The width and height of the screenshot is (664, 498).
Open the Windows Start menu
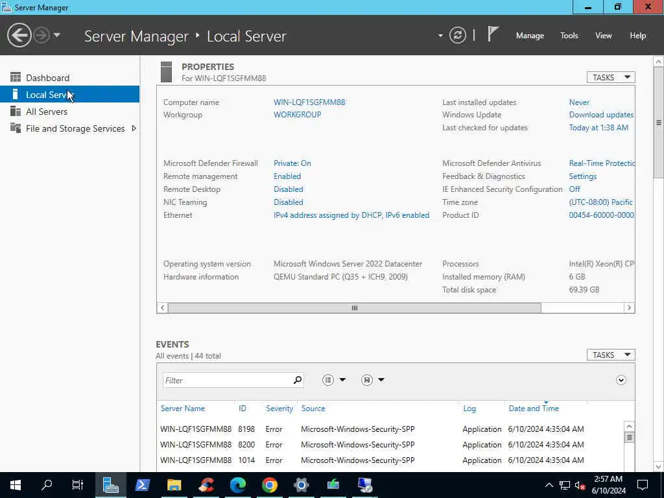(x=16, y=485)
